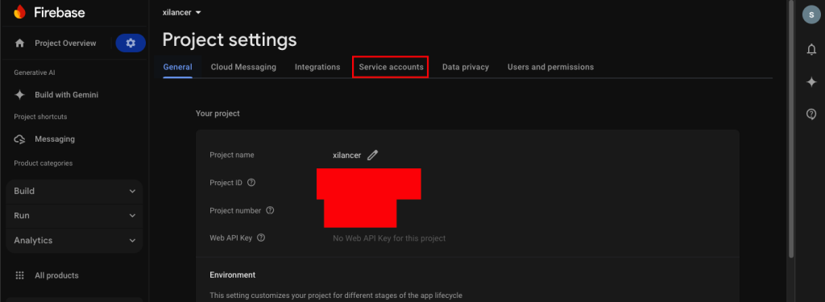Image resolution: width=825 pixels, height=302 pixels.
Task: Open the notifications bell
Action: point(811,49)
